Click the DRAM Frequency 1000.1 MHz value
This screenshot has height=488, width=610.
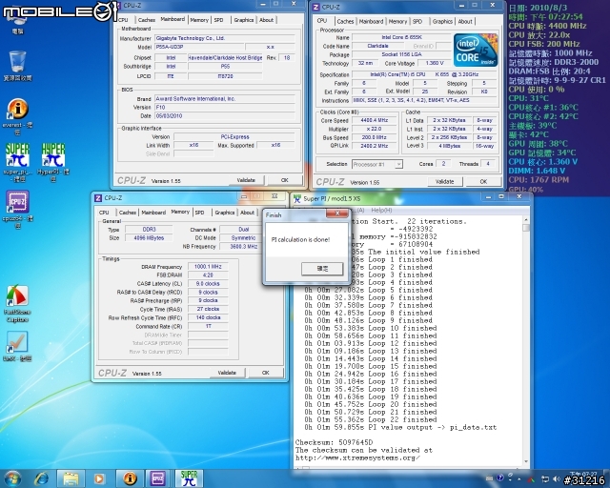(208, 267)
